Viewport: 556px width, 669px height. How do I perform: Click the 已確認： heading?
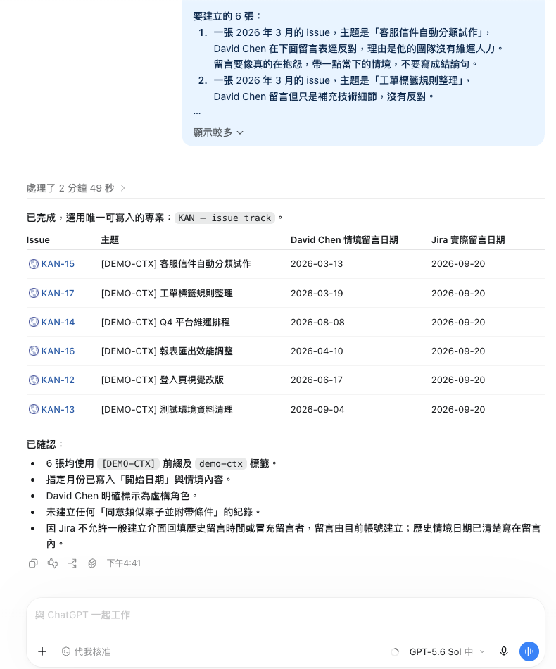45,444
